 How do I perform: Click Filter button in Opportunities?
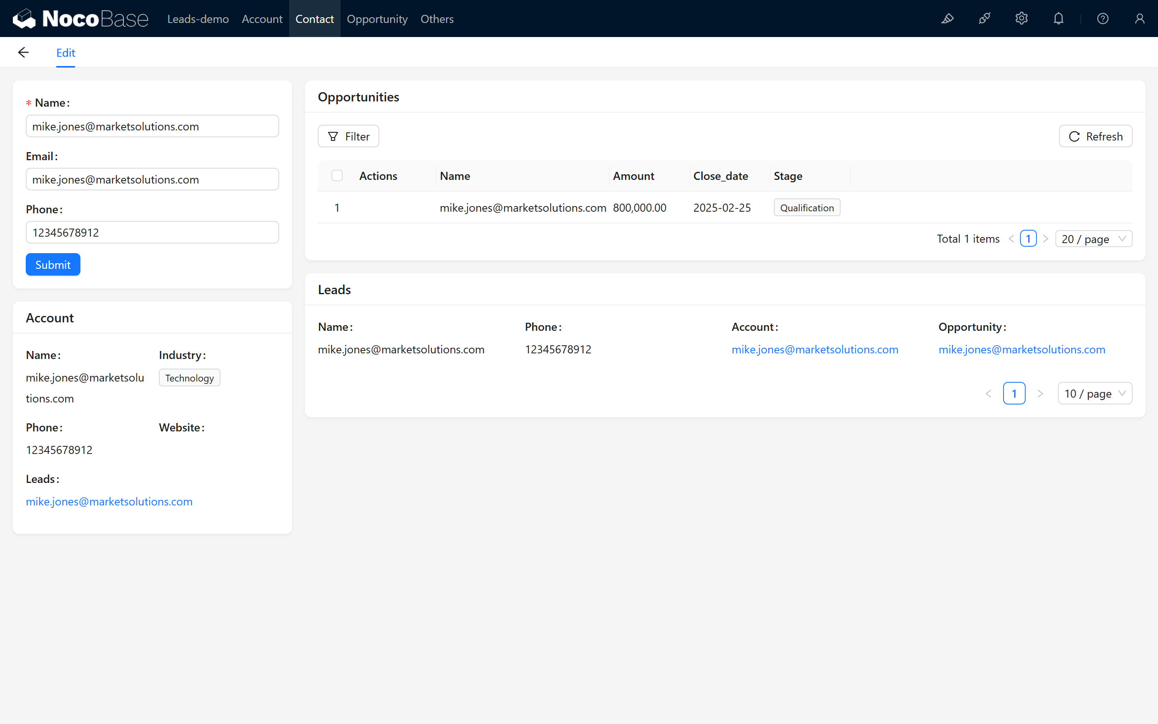pyautogui.click(x=348, y=136)
